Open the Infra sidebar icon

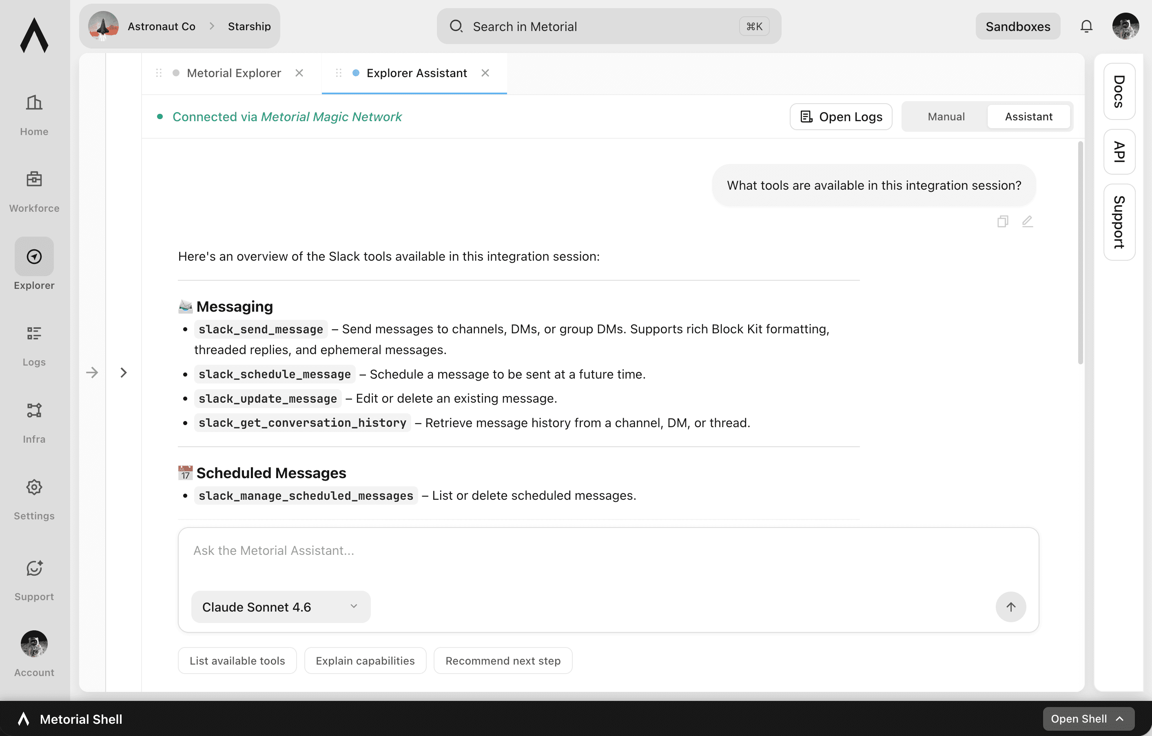(34, 410)
